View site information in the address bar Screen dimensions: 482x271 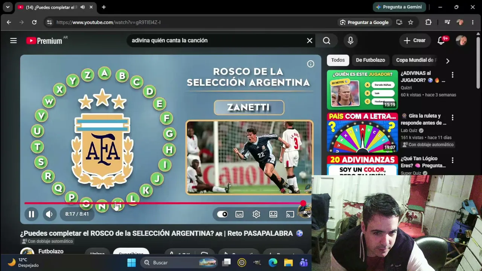click(49, 22)
